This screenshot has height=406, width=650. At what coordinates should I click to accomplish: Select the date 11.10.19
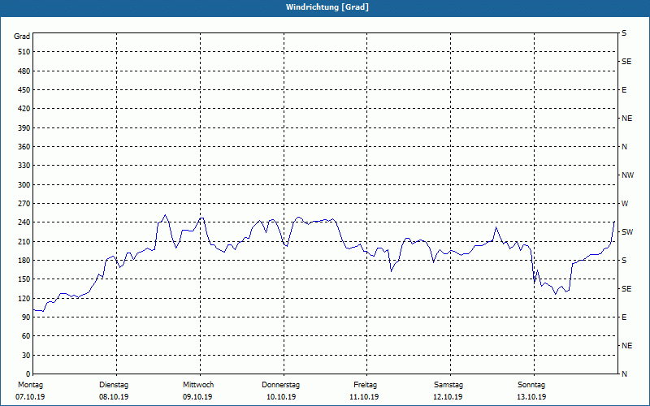pyautogui.click(x=364, y=397)
